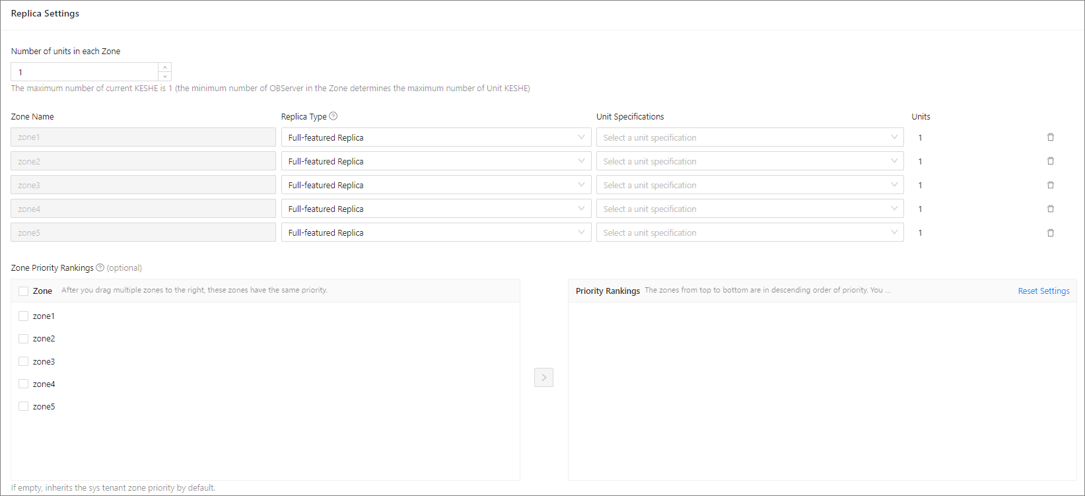Viewport: 1085px width, 496px height.
Task: Click the move-right arrow transfer button
Action: tap(543, 377)
